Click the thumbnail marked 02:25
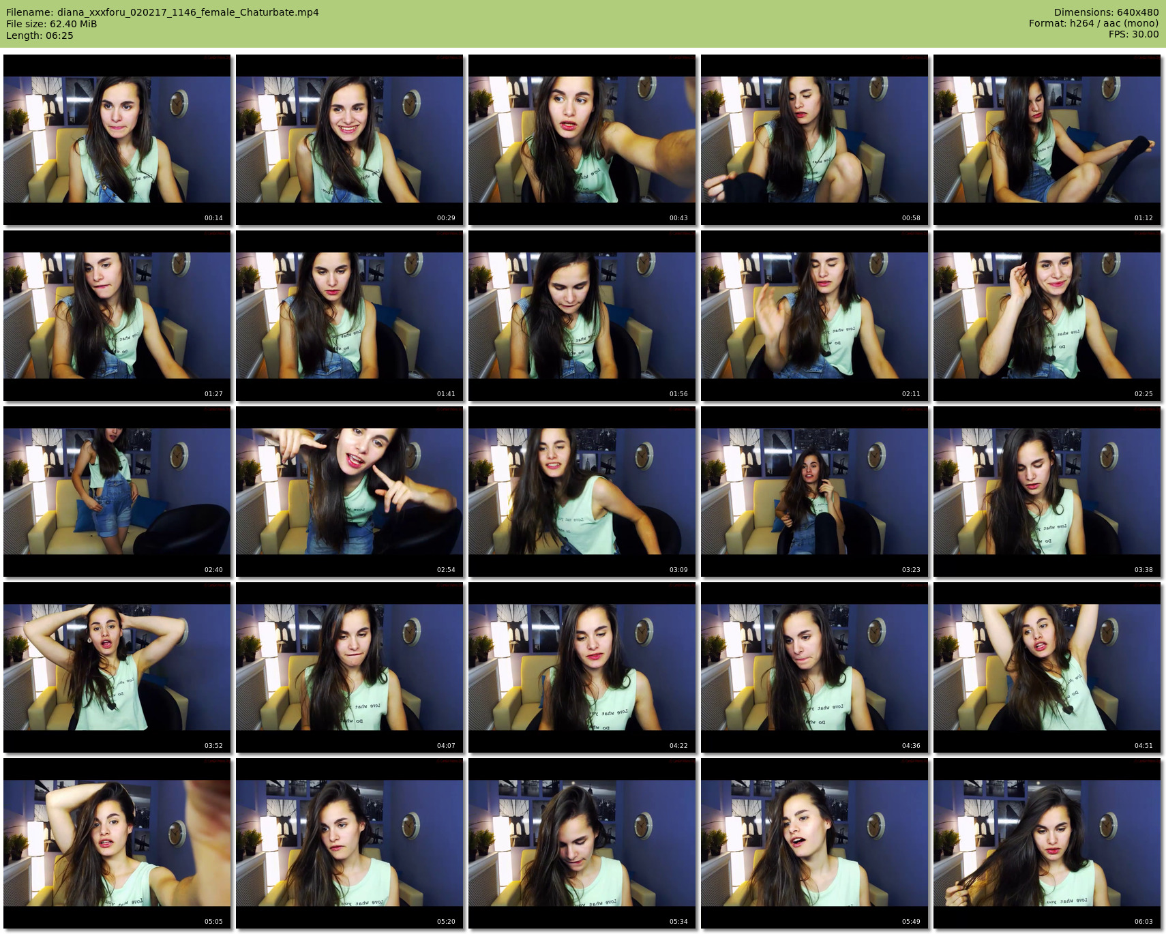This screenshot has height=934, width=1166. click(1047, 316)
